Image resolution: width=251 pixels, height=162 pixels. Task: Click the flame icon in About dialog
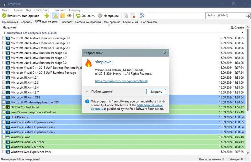point(88,63)
